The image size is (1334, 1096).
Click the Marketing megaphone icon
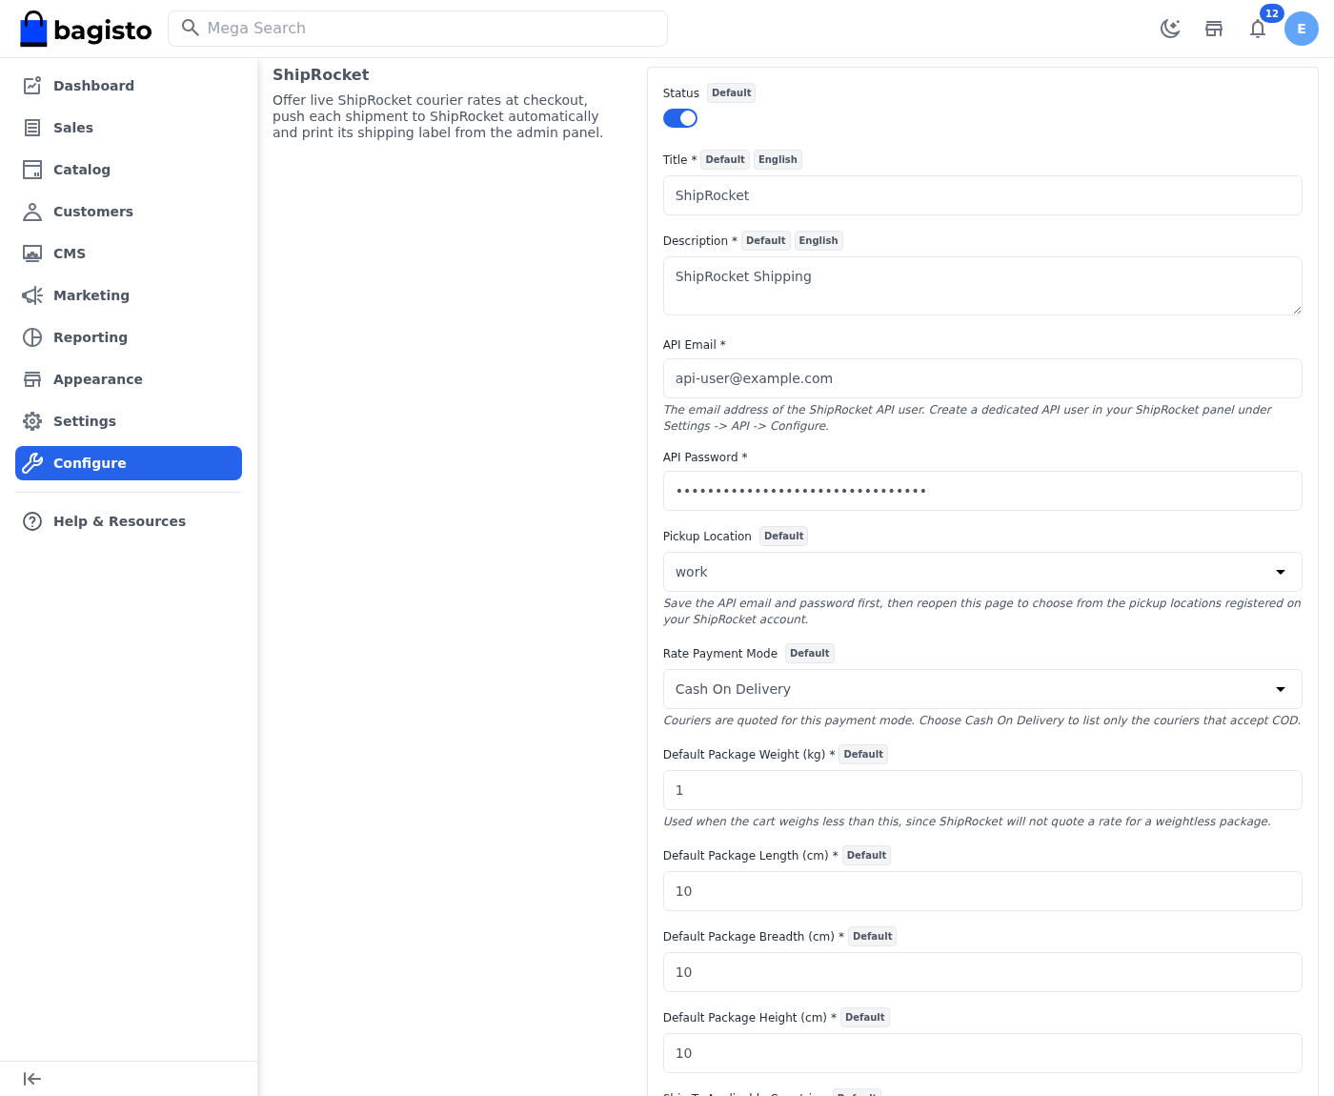pos(32,295)
